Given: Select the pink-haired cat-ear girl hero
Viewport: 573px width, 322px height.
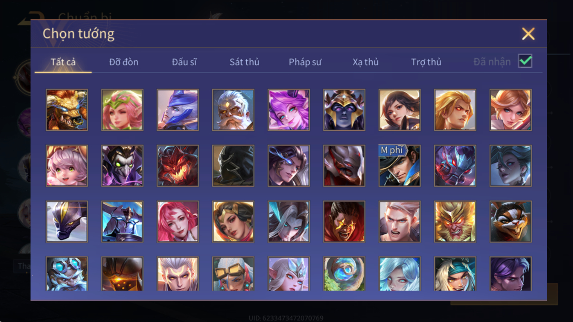Looking at the screenshot, I should [67, 166].
